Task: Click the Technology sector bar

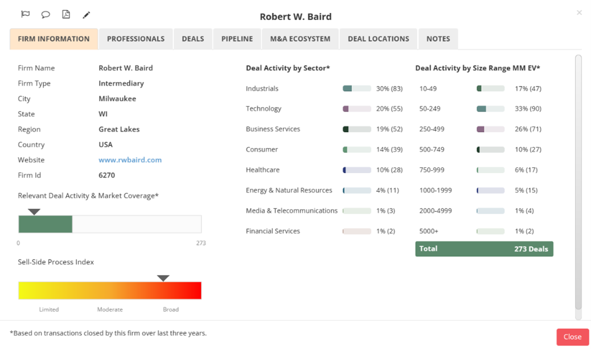Action: [x=357, y=109]
